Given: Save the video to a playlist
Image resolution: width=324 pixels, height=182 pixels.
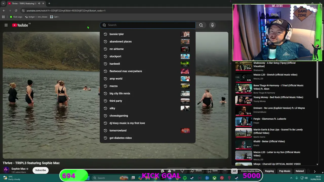Looking at the screenshot, I should [x=213, y=171].
